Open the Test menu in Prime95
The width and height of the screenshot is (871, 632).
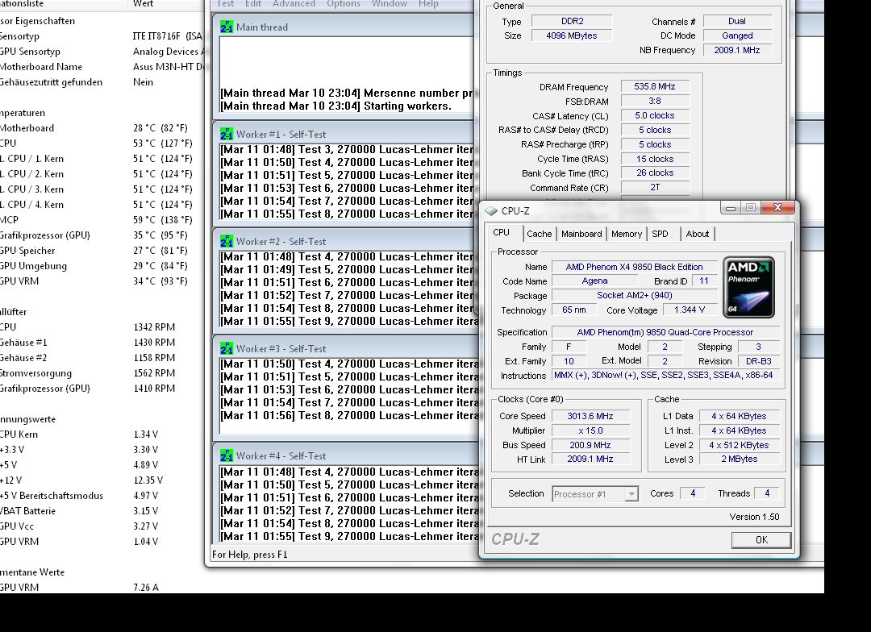pyautogui.click(x=226, y=3)
